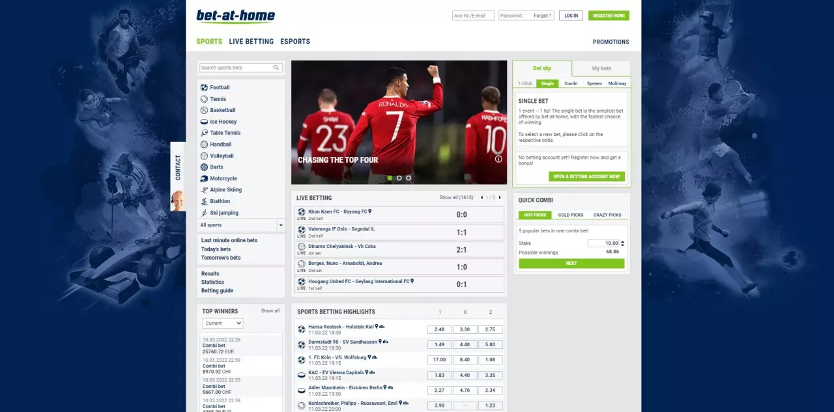834x412 pixels.
Task: Select odds 2.48 for Hansa Rostock win
Action: (439, 329)
